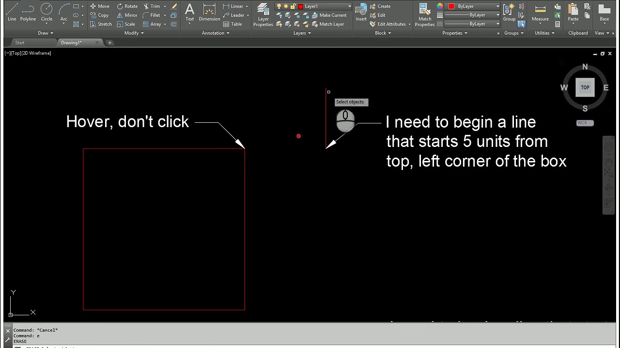Expand the Properties panel title
Screen dimensions: 620x348
pyautogui.click(x=455, y=33)
